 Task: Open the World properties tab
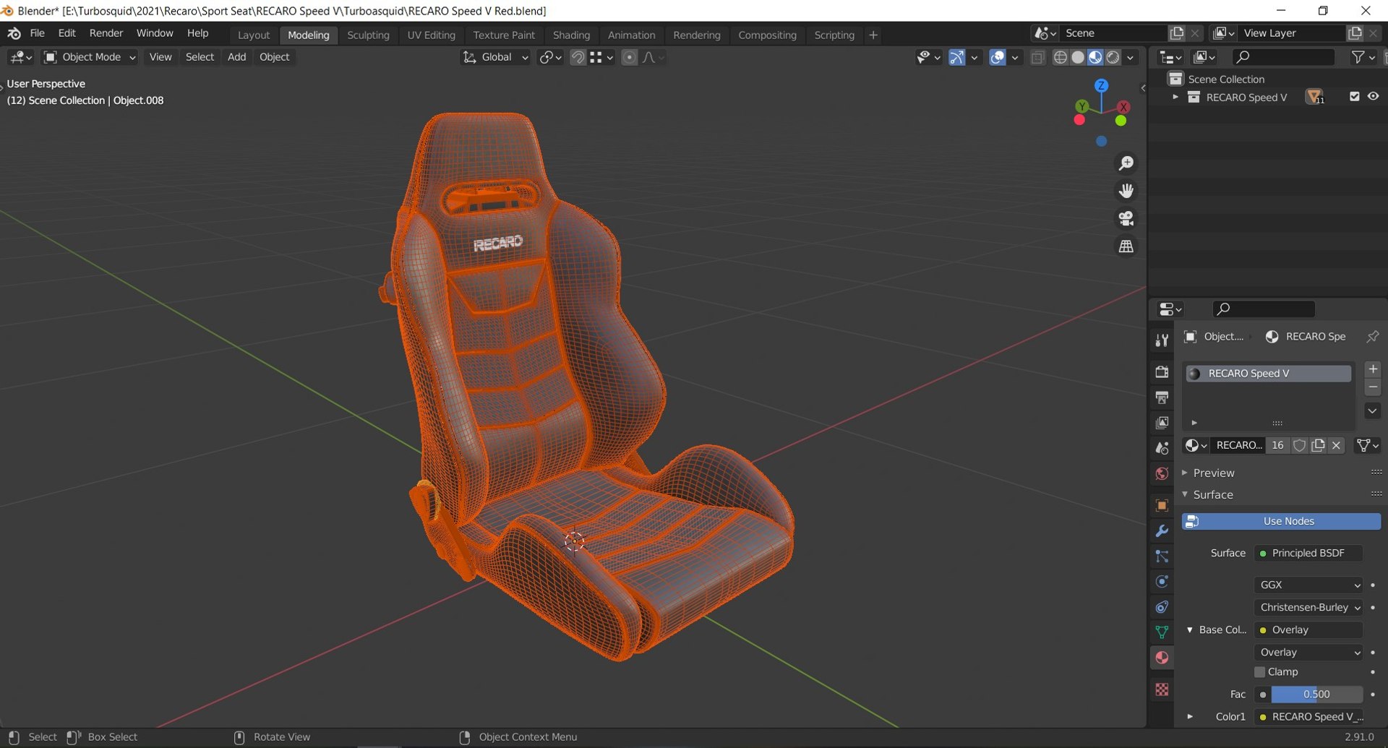pyautogui.click(x=1162, y=473)
